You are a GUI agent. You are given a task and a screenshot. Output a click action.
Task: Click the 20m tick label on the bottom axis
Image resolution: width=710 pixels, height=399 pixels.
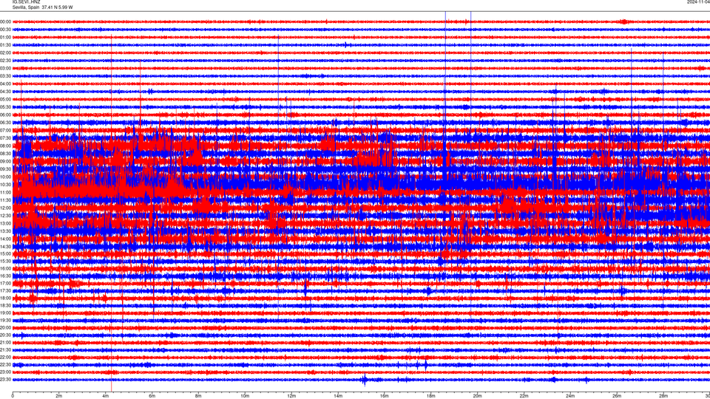(x=477, y=396)
